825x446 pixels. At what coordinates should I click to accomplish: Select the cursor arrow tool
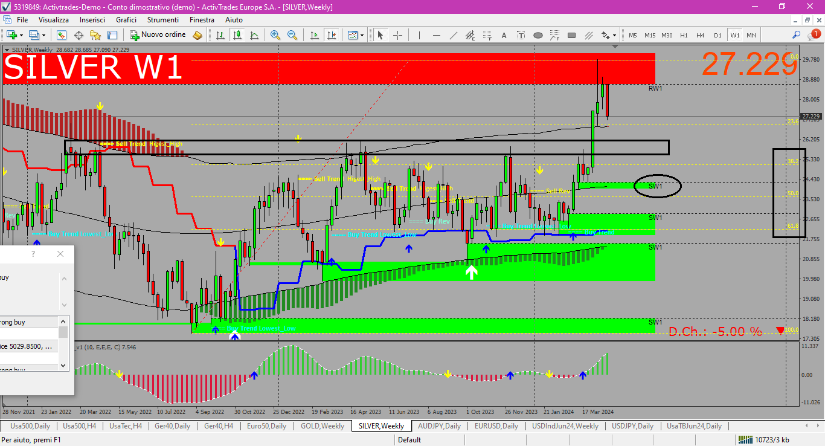coord(380,35)
